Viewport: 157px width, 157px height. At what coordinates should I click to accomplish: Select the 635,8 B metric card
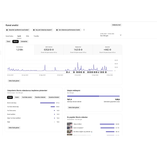(x=49, y=50)
